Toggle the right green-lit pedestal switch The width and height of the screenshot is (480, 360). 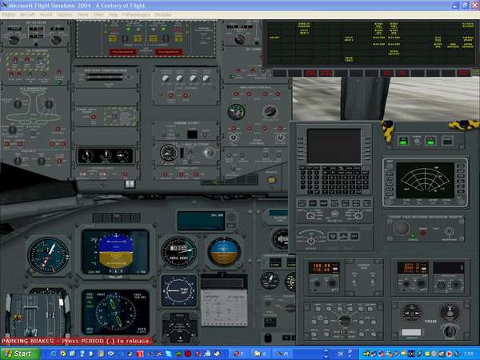(x=430, y=142)
